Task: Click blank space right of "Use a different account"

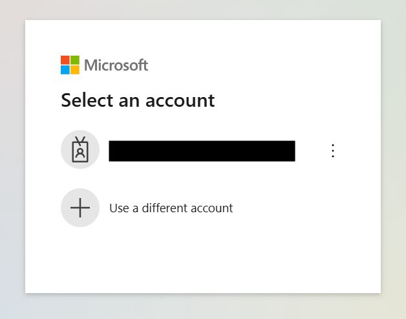Action: pyautogui.click(x=291, y=208)
